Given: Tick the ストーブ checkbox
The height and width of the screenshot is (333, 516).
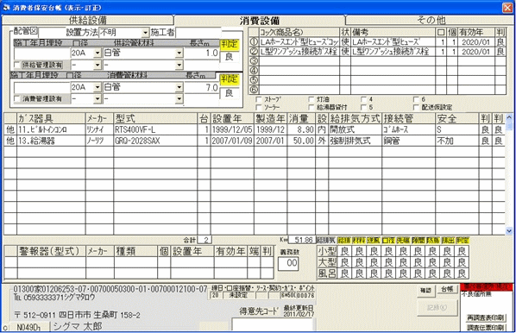Looking at the screenshot, I should point(259,99).
